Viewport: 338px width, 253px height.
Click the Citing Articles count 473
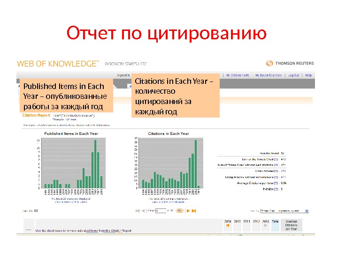tap(283, 171)
